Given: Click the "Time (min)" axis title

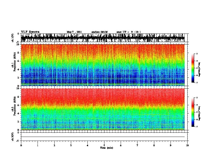Looking at the screenshot, I should [x=107, y=148].
